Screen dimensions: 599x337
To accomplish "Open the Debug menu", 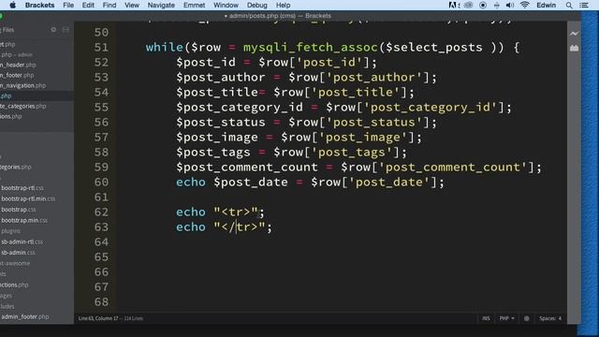I will tap(257, 5).
